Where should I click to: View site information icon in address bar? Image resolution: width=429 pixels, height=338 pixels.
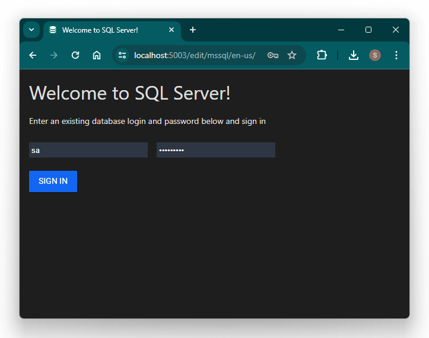[122, 55]
